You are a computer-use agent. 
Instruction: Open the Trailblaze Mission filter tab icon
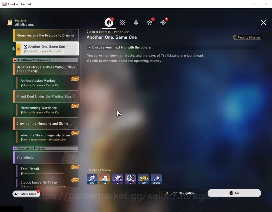122,23
